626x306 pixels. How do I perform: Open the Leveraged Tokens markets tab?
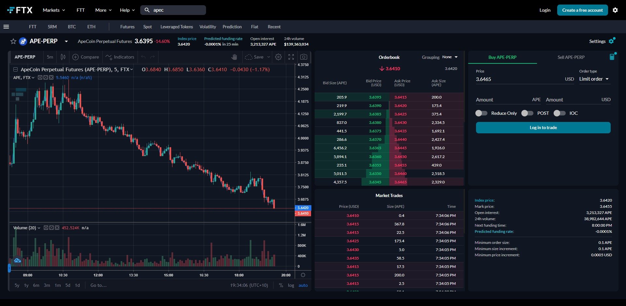coord(176,27)
